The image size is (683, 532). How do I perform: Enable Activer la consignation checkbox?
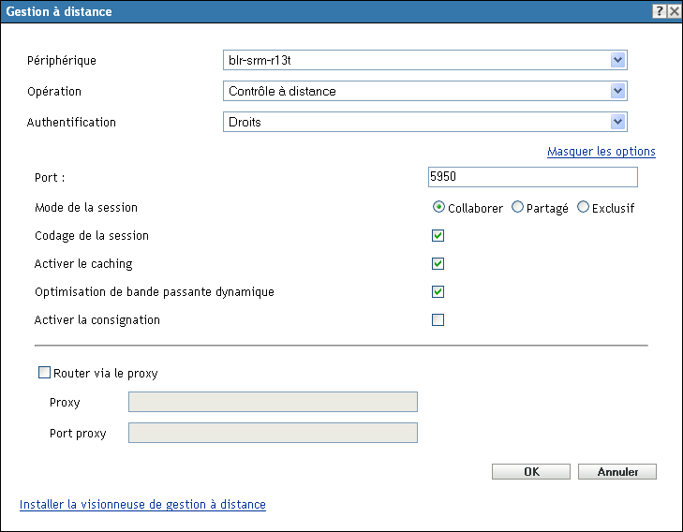pos(438,319)
